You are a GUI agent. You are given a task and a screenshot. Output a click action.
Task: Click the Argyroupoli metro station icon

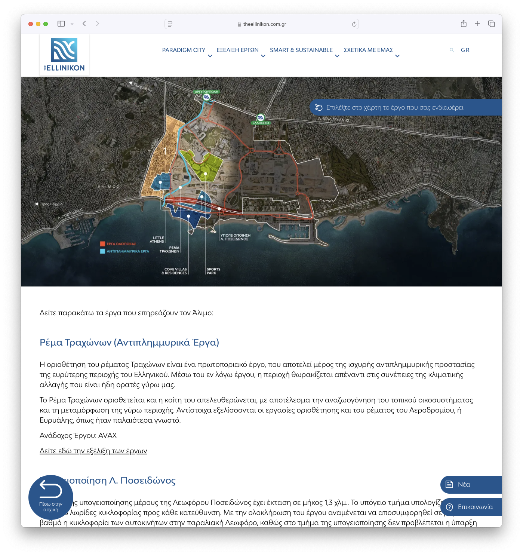(206, 97)
